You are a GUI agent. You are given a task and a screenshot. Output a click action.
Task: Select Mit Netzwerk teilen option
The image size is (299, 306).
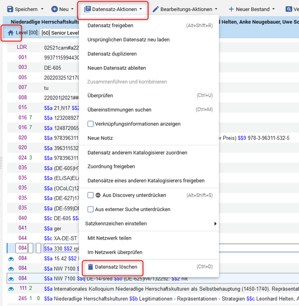110,238
